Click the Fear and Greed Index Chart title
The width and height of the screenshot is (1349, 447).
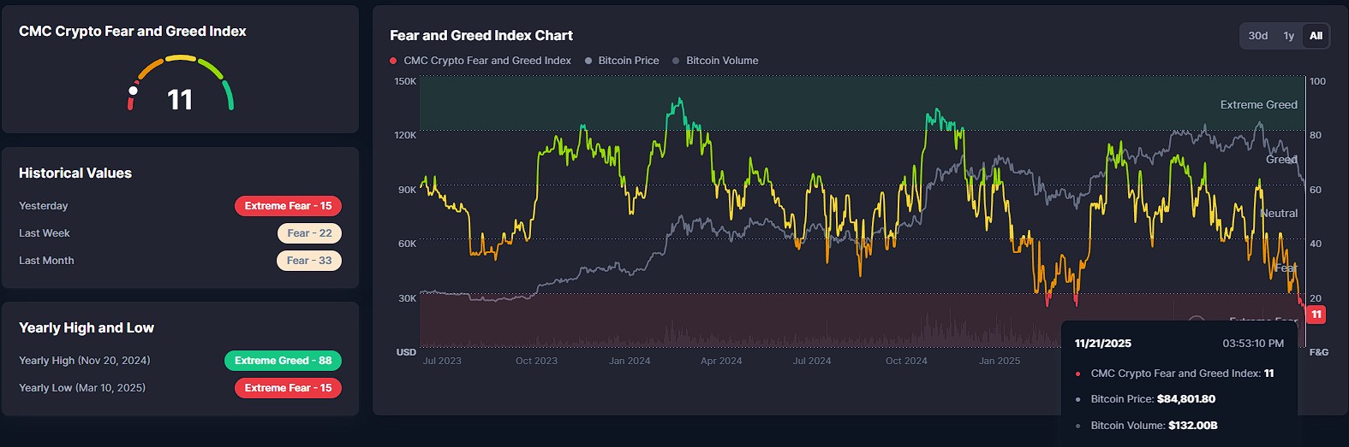pyautogui.click(x=481, y=36)
